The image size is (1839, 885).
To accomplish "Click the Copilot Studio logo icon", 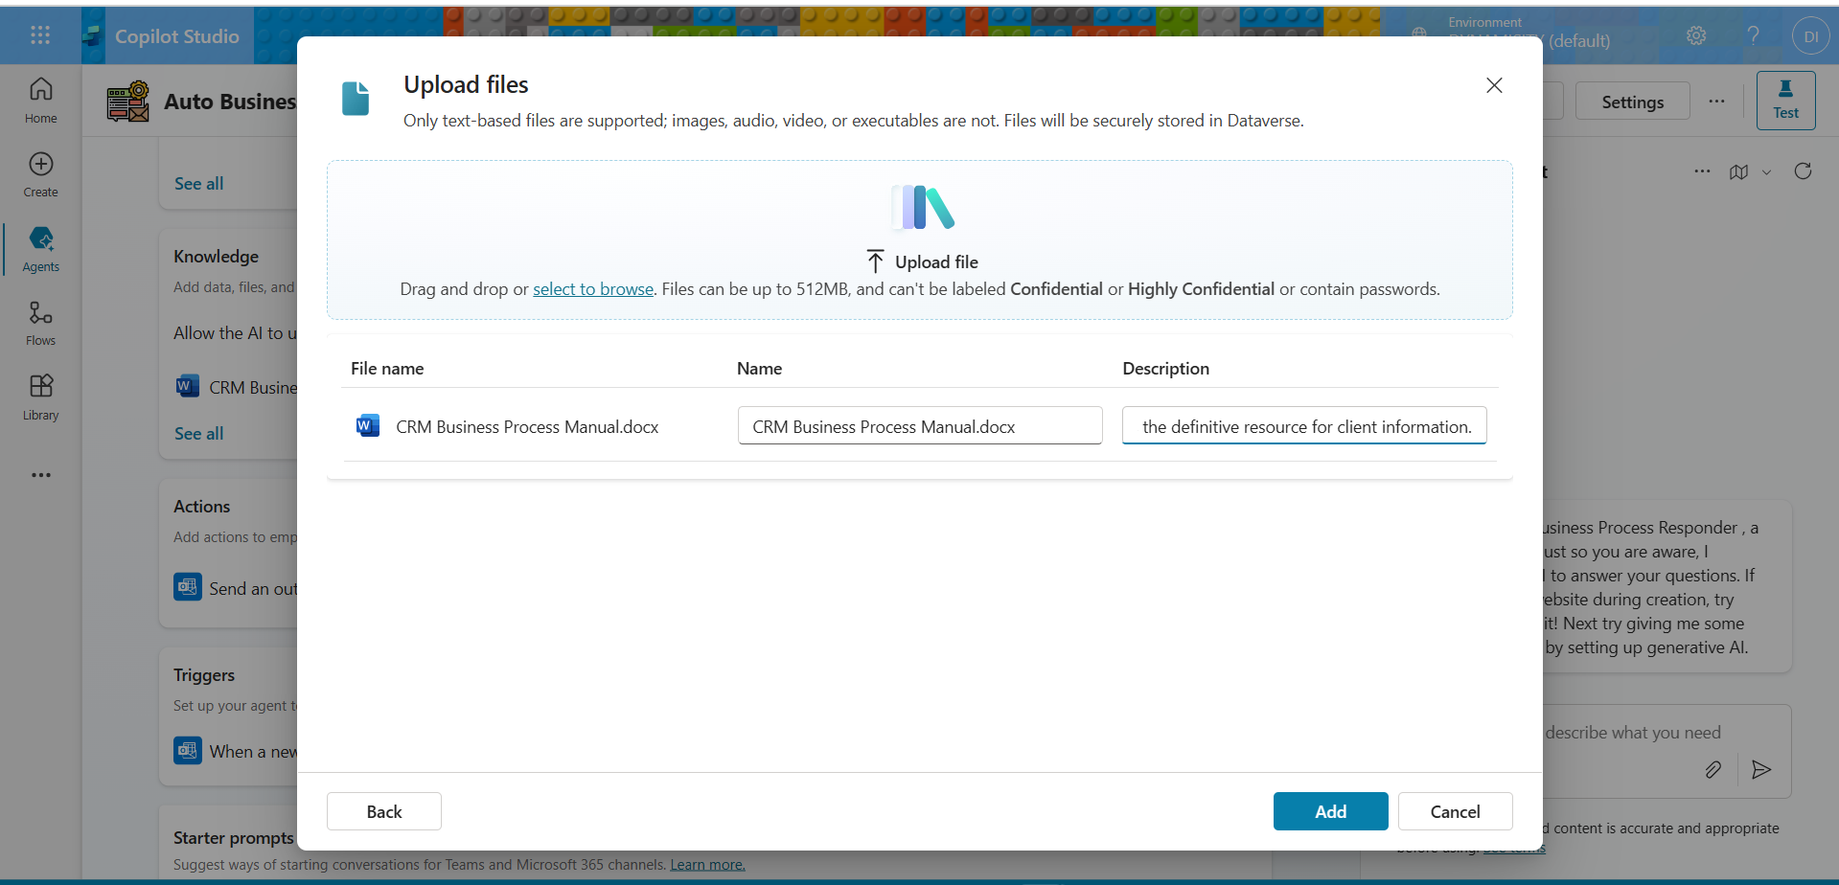I will [92, 36].
